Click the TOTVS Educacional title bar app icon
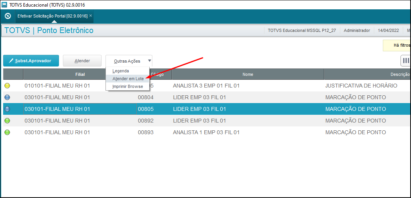The height and width of the screenshot is (198, 411). coord(5,5)
